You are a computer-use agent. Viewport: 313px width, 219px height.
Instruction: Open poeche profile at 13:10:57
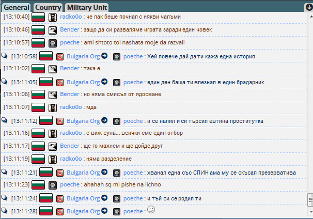[x=70, y=42]
